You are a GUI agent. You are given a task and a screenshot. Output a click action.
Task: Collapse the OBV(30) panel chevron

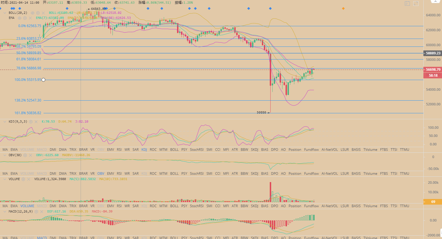5,155
